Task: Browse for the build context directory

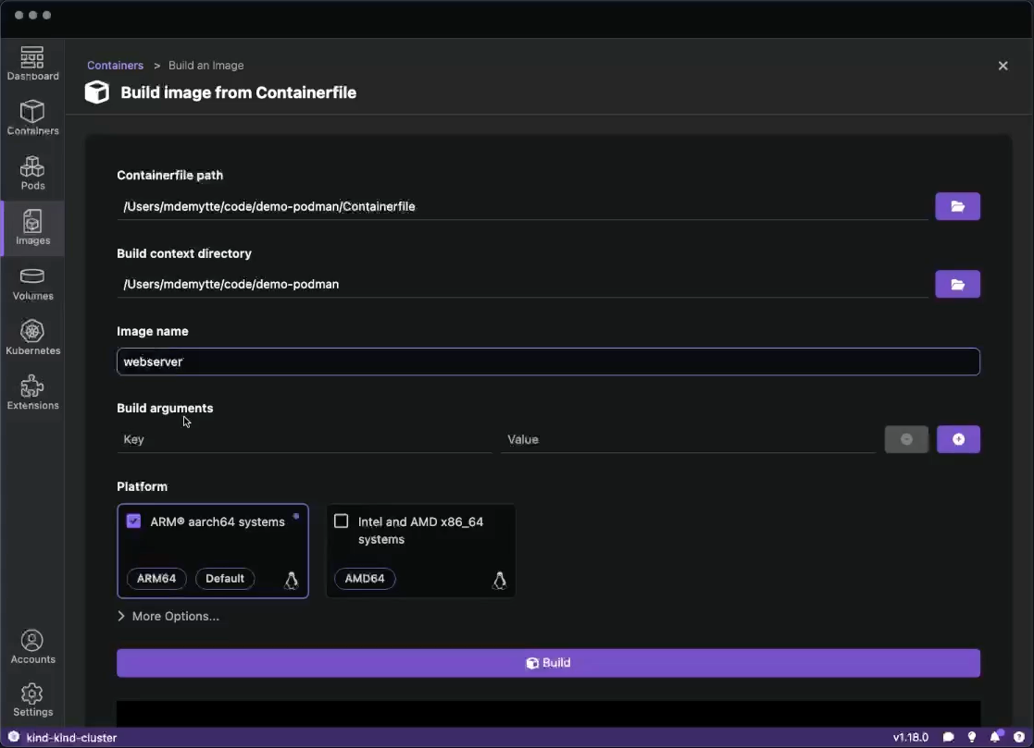Action: [957, 284]
